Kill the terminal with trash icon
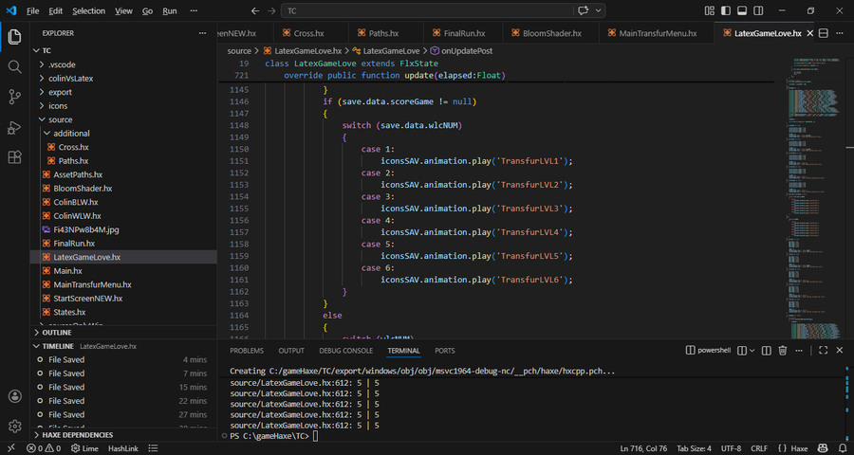Viewport: 854px width, 455px height. (x=783, y=351)
